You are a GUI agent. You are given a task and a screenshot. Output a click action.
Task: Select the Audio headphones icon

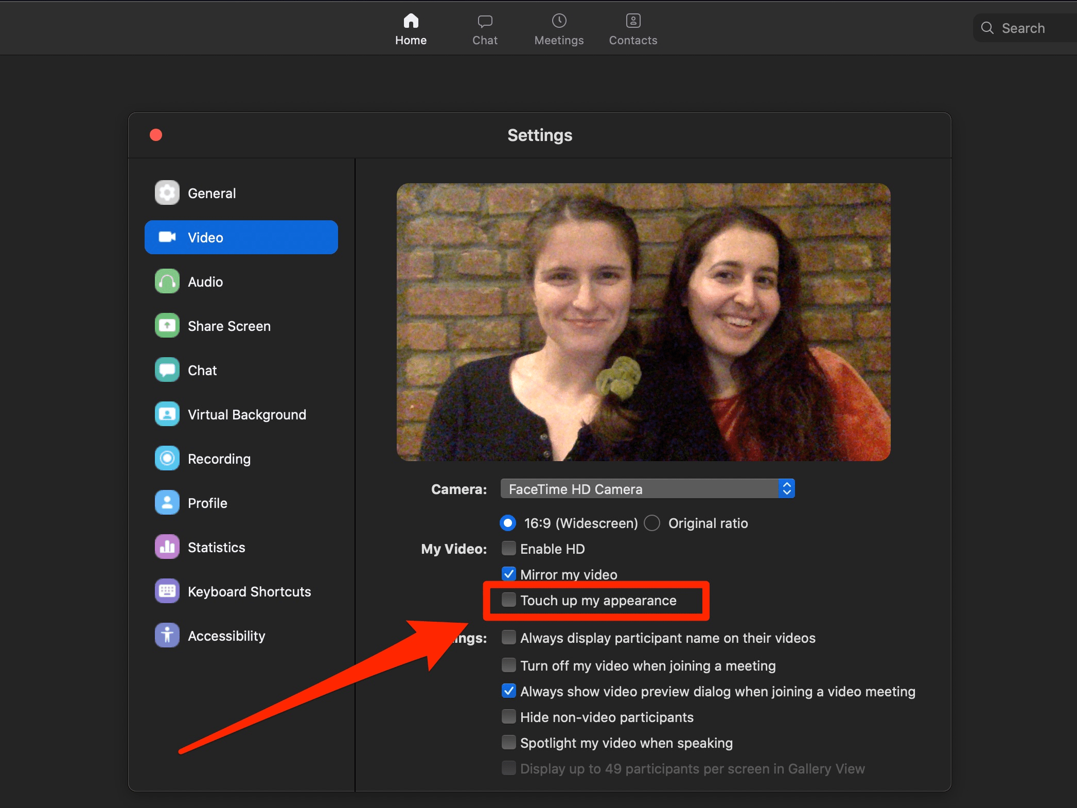pyautogui.click(x=167, y=282)
